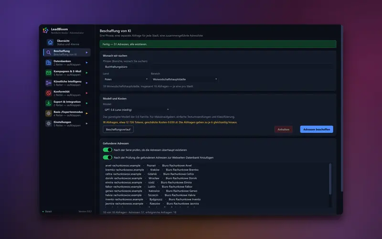Click the Version label in sidebar footer
Screen dimensions: 382x239
click(x=85, y=211)
